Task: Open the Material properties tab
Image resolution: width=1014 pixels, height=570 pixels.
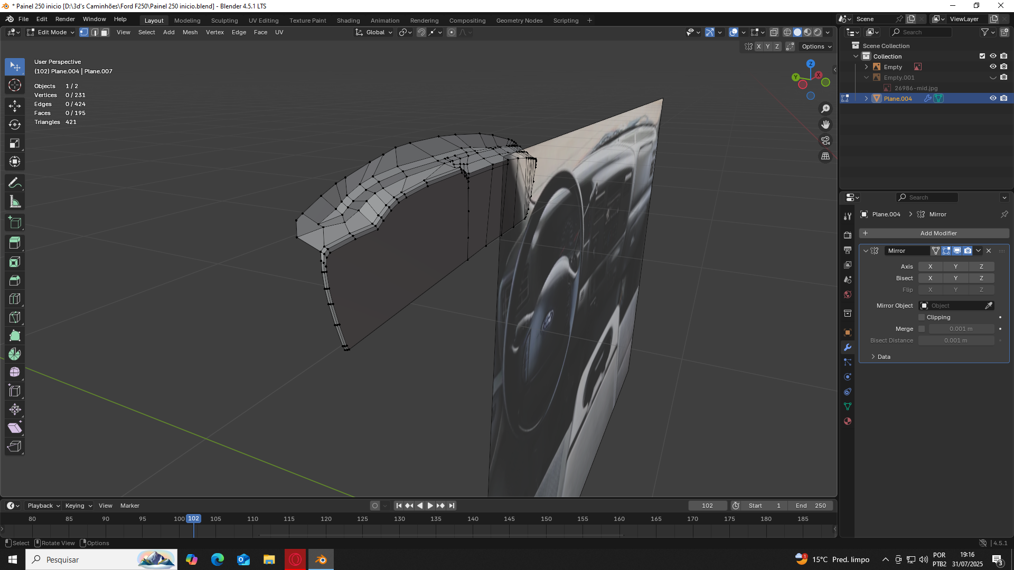Action: [x=848, y=421]
